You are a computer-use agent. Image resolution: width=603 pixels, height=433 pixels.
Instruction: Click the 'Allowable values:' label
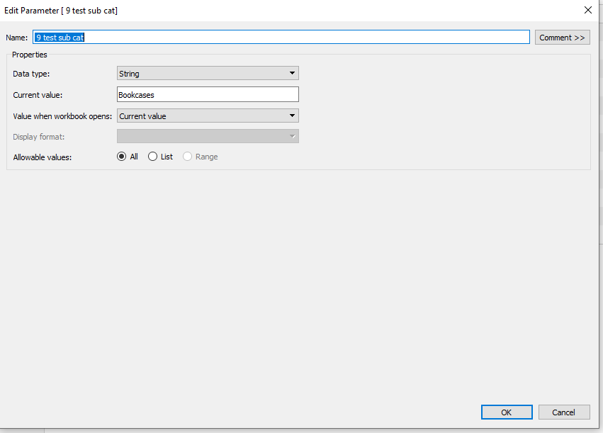[43, 157]
